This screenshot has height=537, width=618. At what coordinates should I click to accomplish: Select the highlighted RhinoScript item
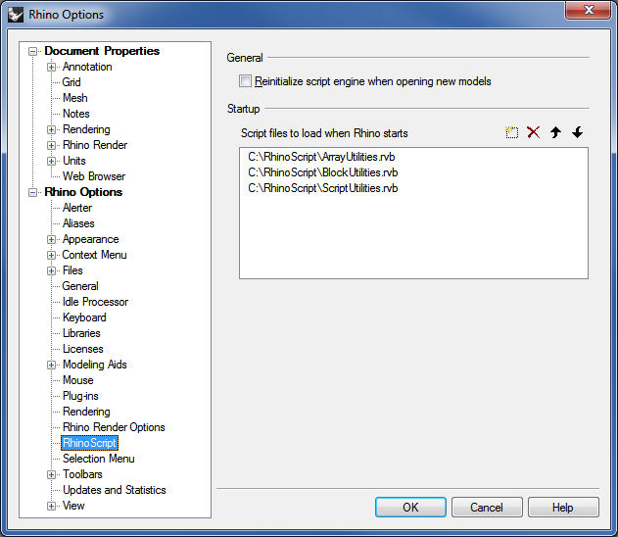[x=89, y=443]
